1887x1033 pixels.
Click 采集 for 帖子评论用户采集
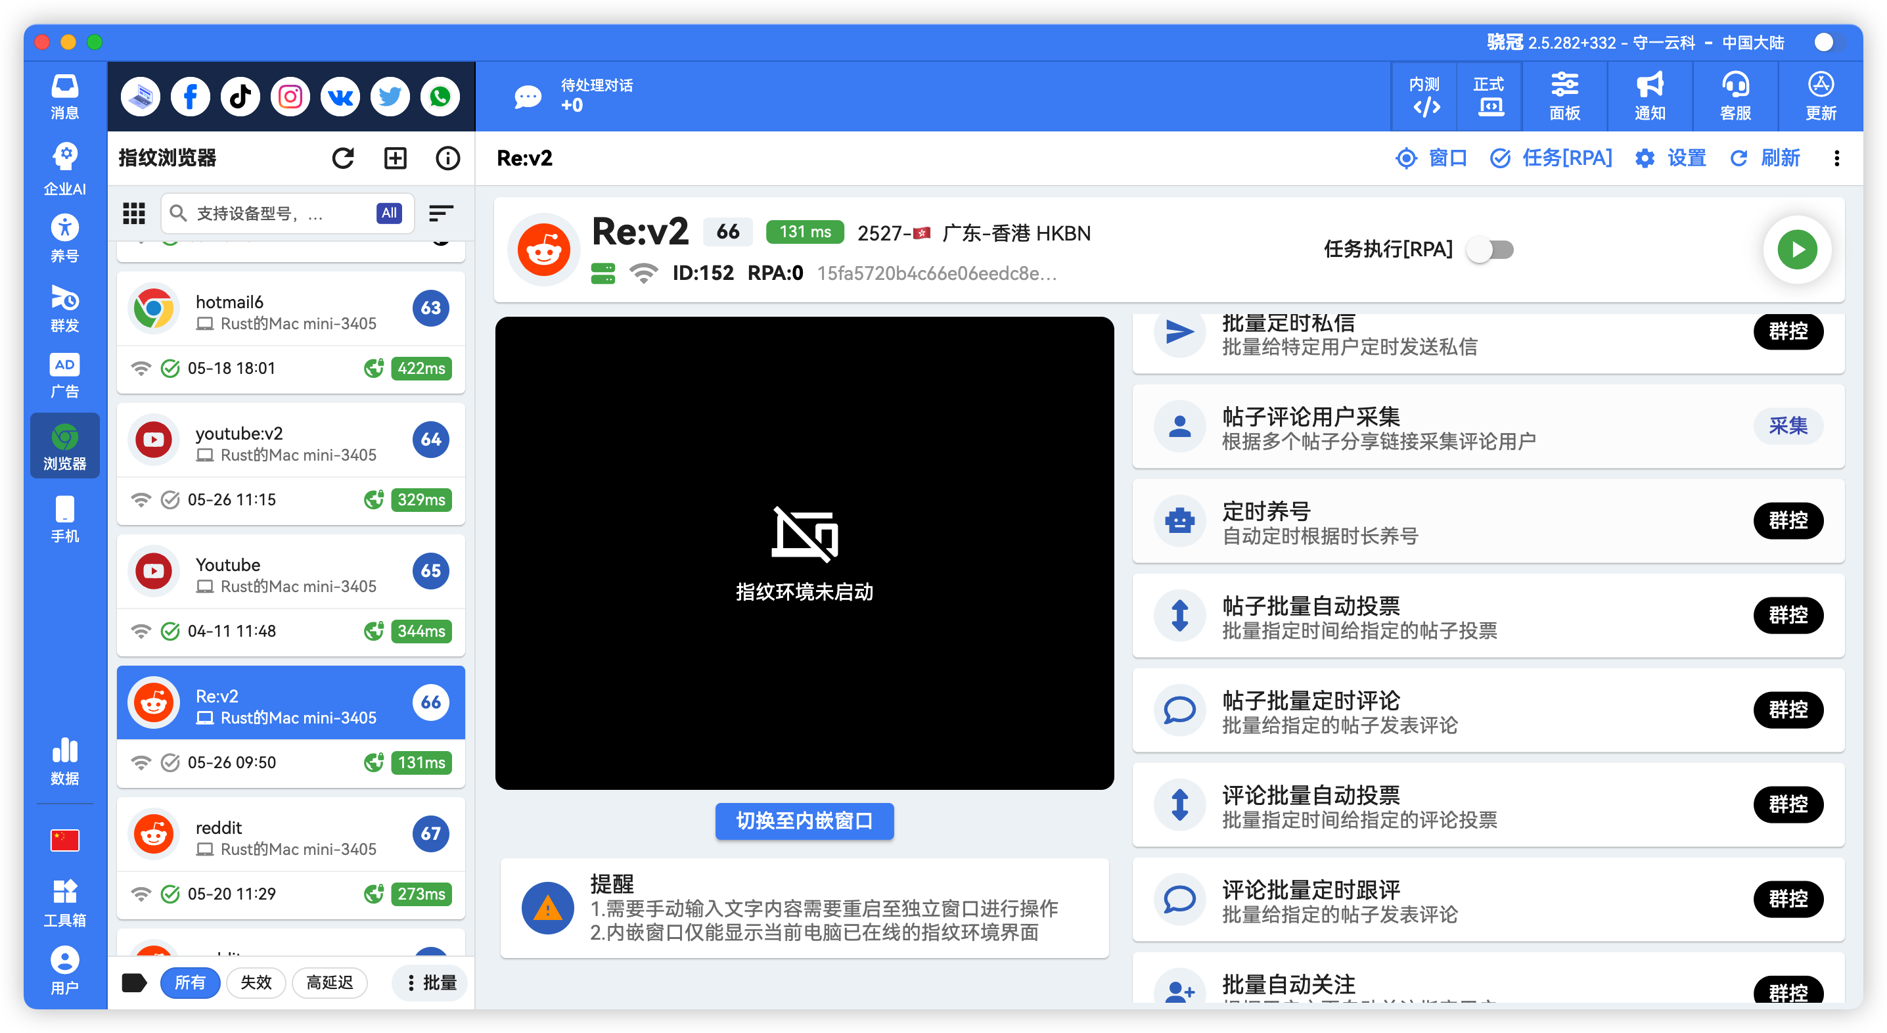pyautogui.click(x=1788, y=426)
